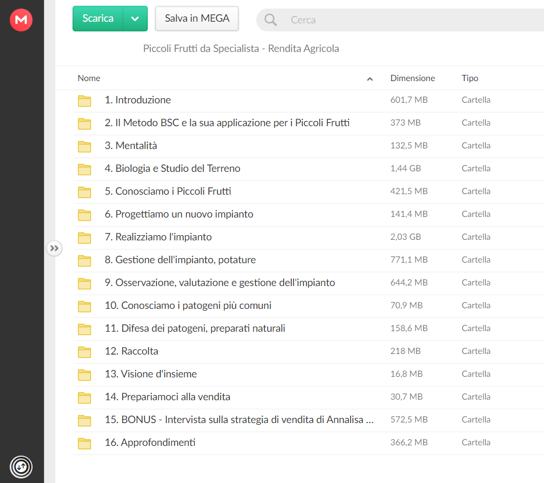Viewport: 544px width, 483px height.
Task: Click Piccoli Frutti da Specialista breadcrumb title
Action: pos(241,49)
